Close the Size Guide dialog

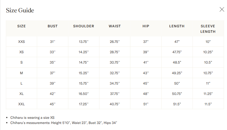pos(222,9)
